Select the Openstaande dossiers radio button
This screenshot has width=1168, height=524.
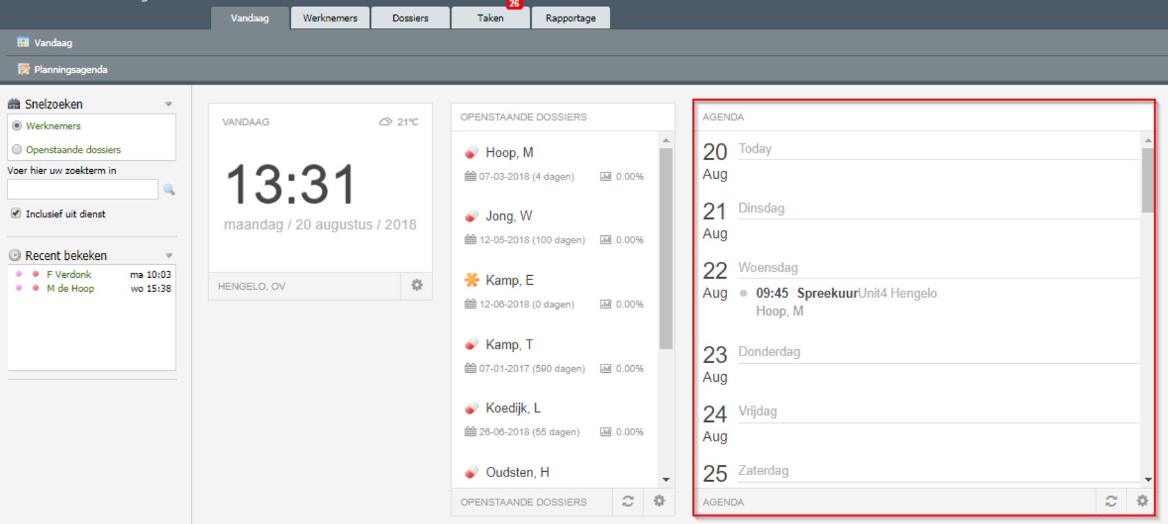17,149
